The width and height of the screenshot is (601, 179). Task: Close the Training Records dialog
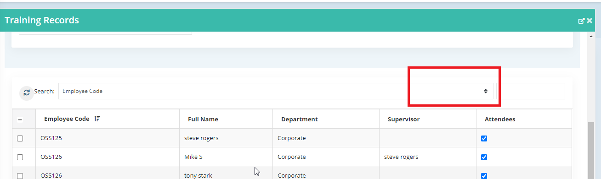590,21
